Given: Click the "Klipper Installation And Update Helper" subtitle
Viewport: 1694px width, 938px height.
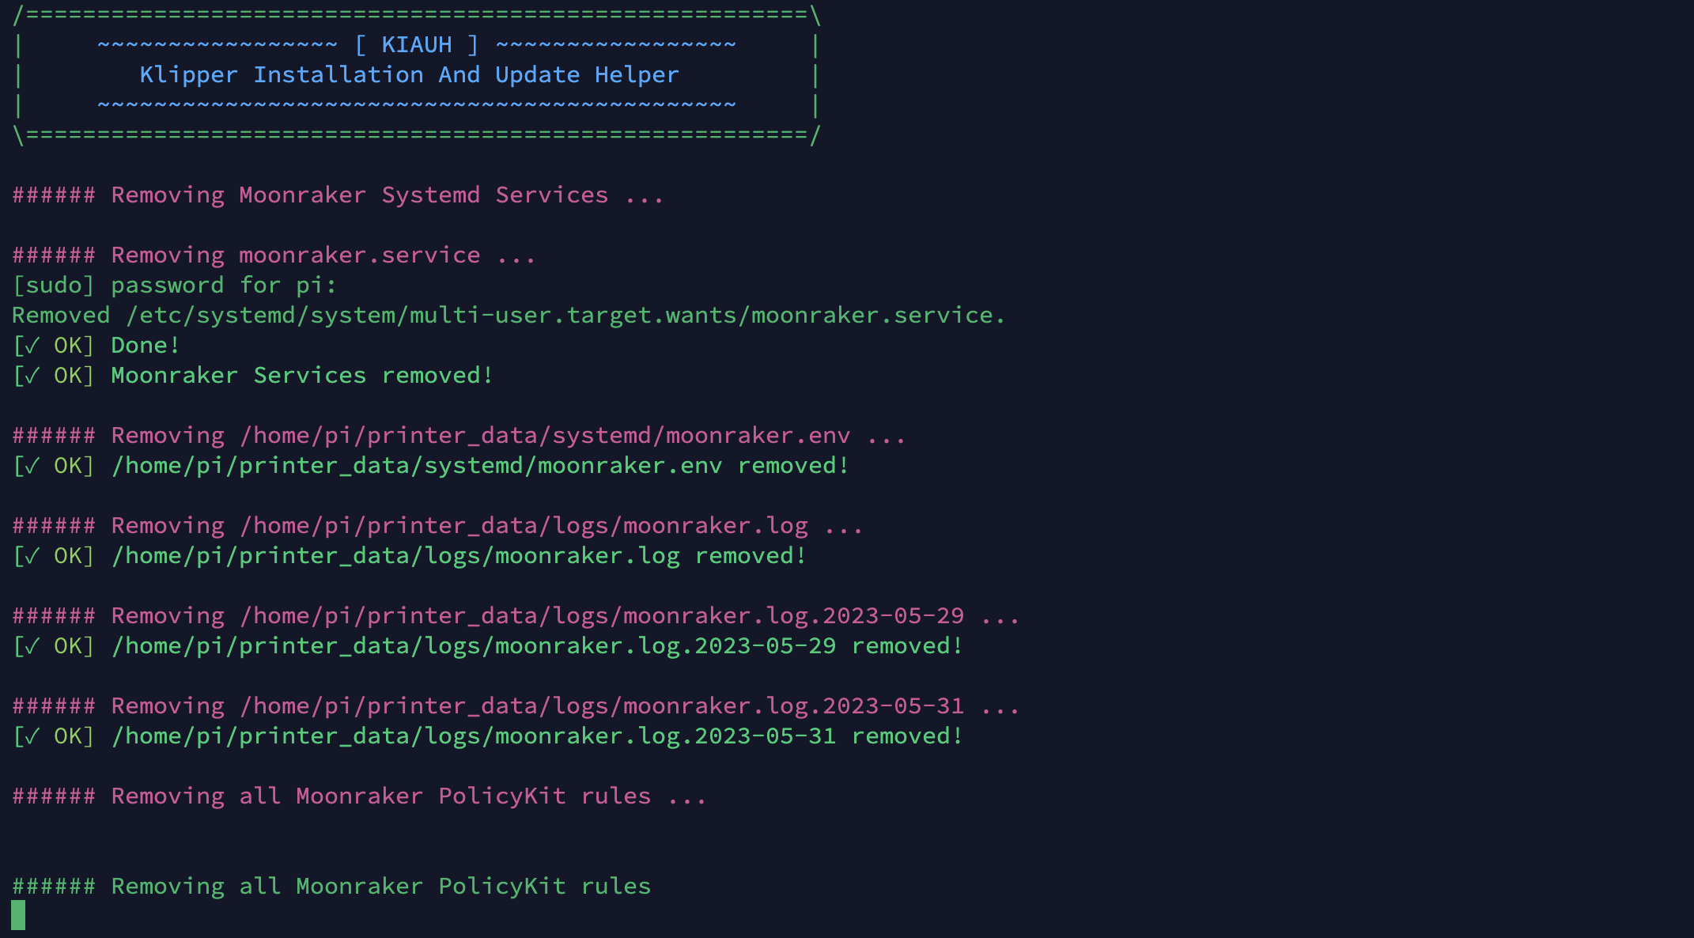Looking at the screenshot, I should tap(409, 75).
